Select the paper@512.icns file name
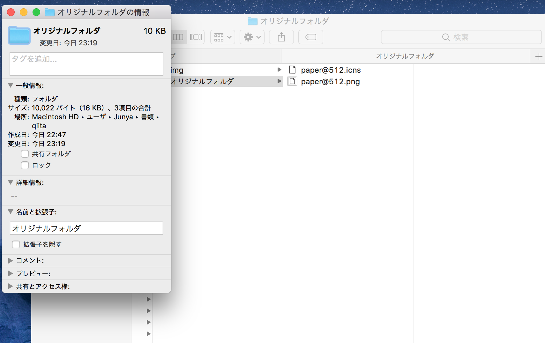The height and width of the screenshot is (343, 545). click(331, 70)
